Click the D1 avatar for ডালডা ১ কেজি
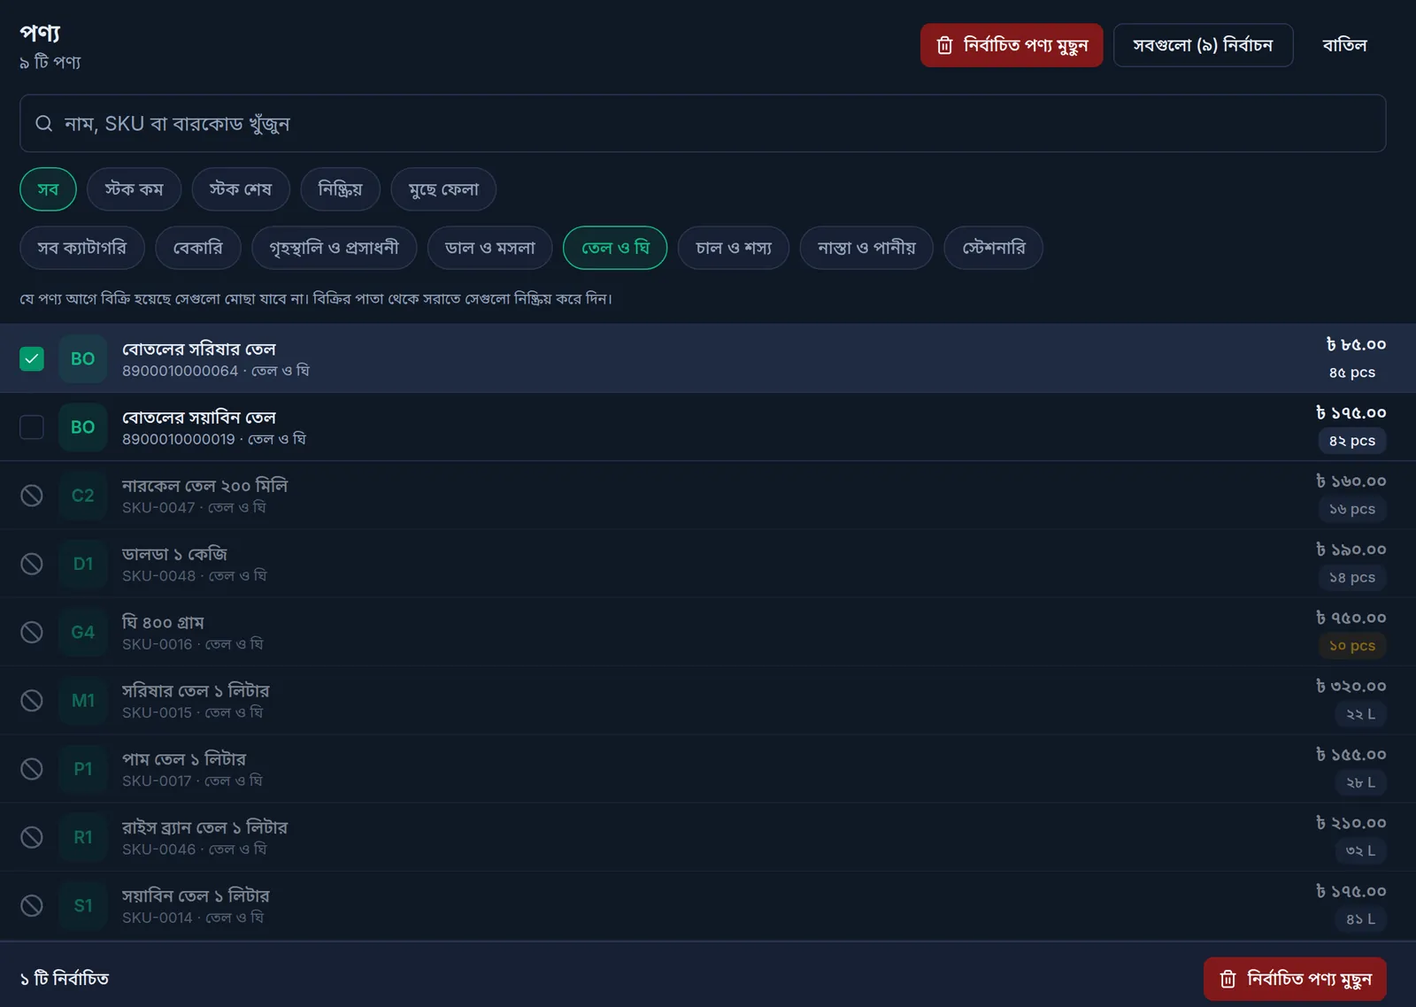The image size is (1416, 1007). click(x=83, y=564)
